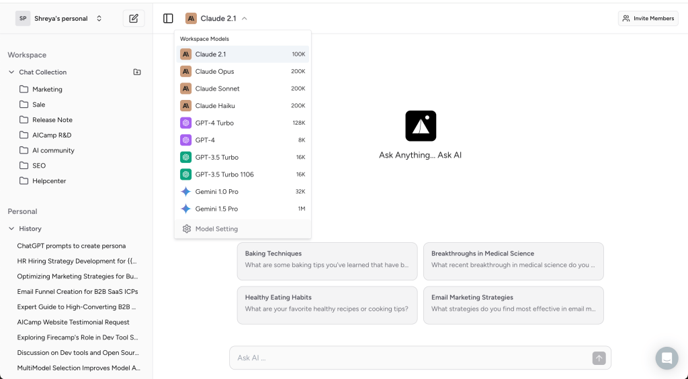Click the AI community folder icon
688x379 pixels.
tap(24, 150)
